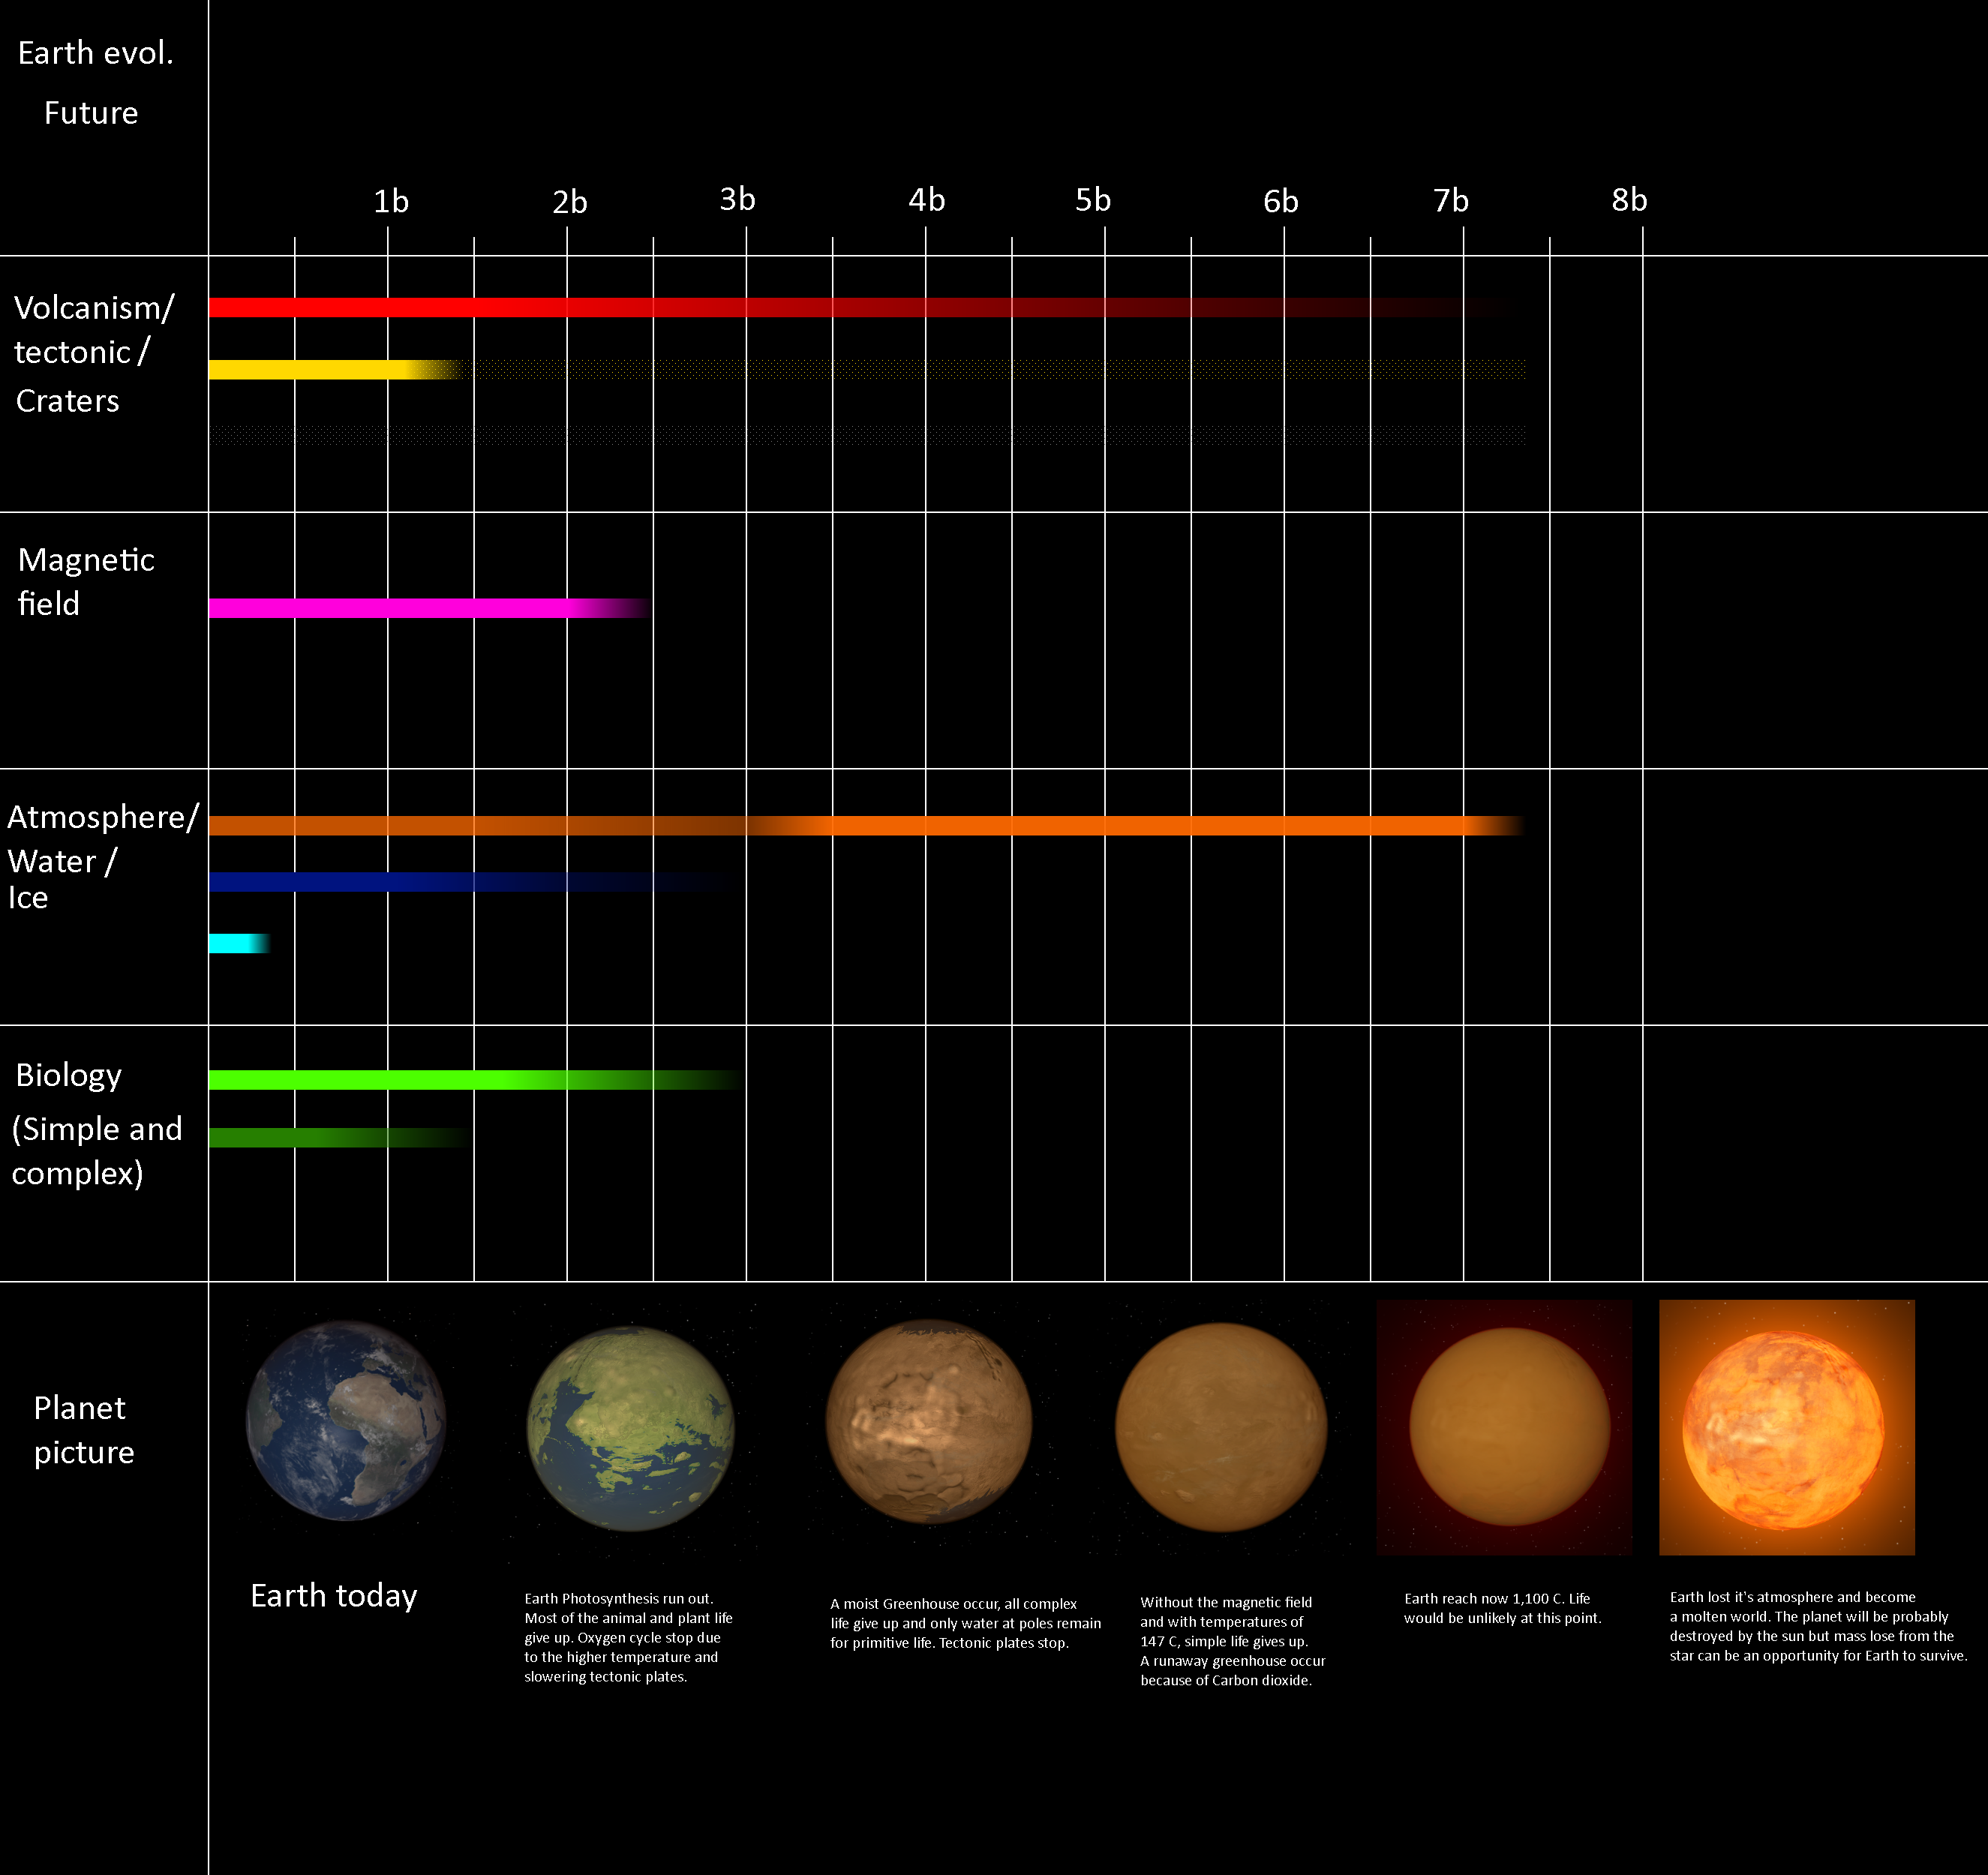Click the brown moist greenhouse planet image
Screen dimensions: 1988x1875
point(929,1421)
